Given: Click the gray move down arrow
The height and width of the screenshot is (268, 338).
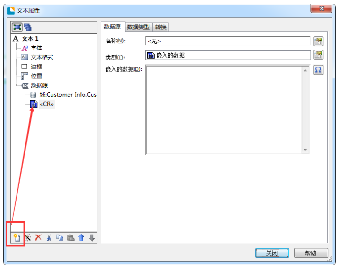Looking at the screenshot, I should 92,238.
